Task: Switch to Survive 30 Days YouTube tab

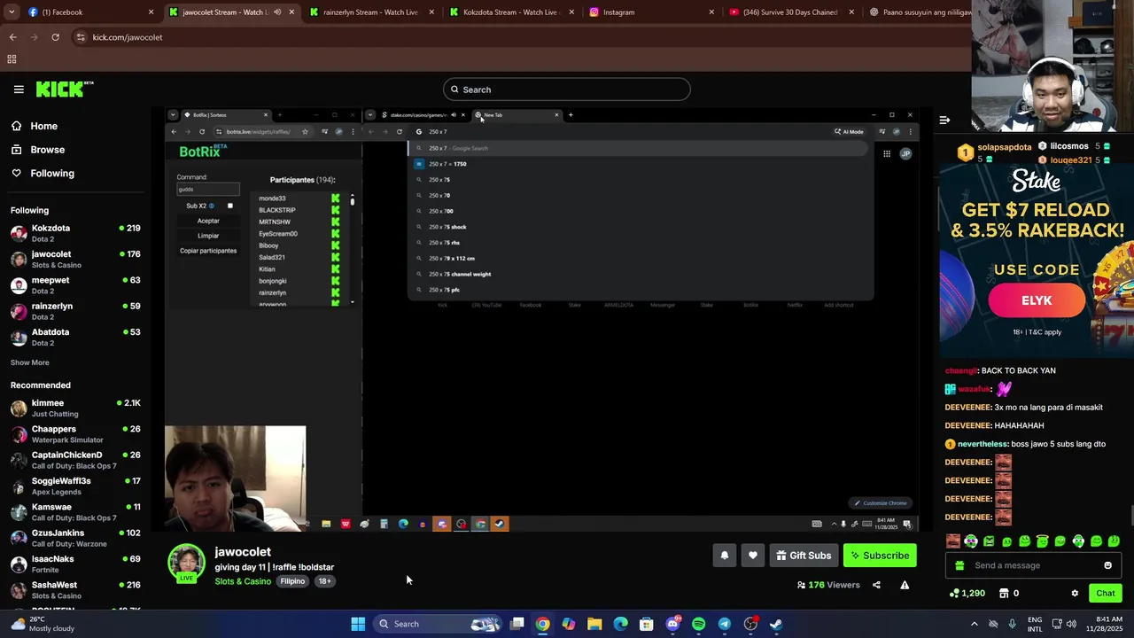Action: (x=791, y=12)
